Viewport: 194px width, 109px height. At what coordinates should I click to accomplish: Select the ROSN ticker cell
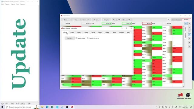[x=127, y=79]
